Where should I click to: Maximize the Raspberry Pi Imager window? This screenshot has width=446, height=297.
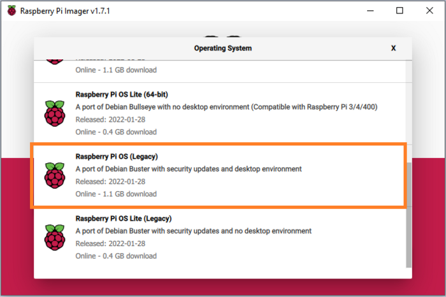pos(399,11)
